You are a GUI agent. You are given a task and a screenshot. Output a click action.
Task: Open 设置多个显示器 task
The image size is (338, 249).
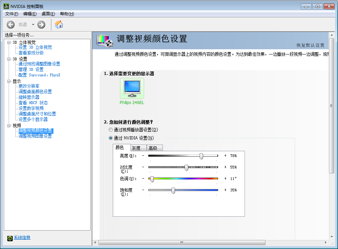(x=33, y=119)
